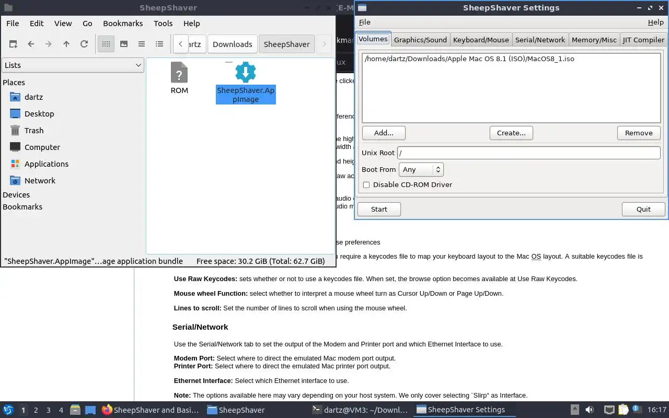This screenshot has height=418, width=669.
Task: Open Applications in Places sidebar
Action: (46, 164)
